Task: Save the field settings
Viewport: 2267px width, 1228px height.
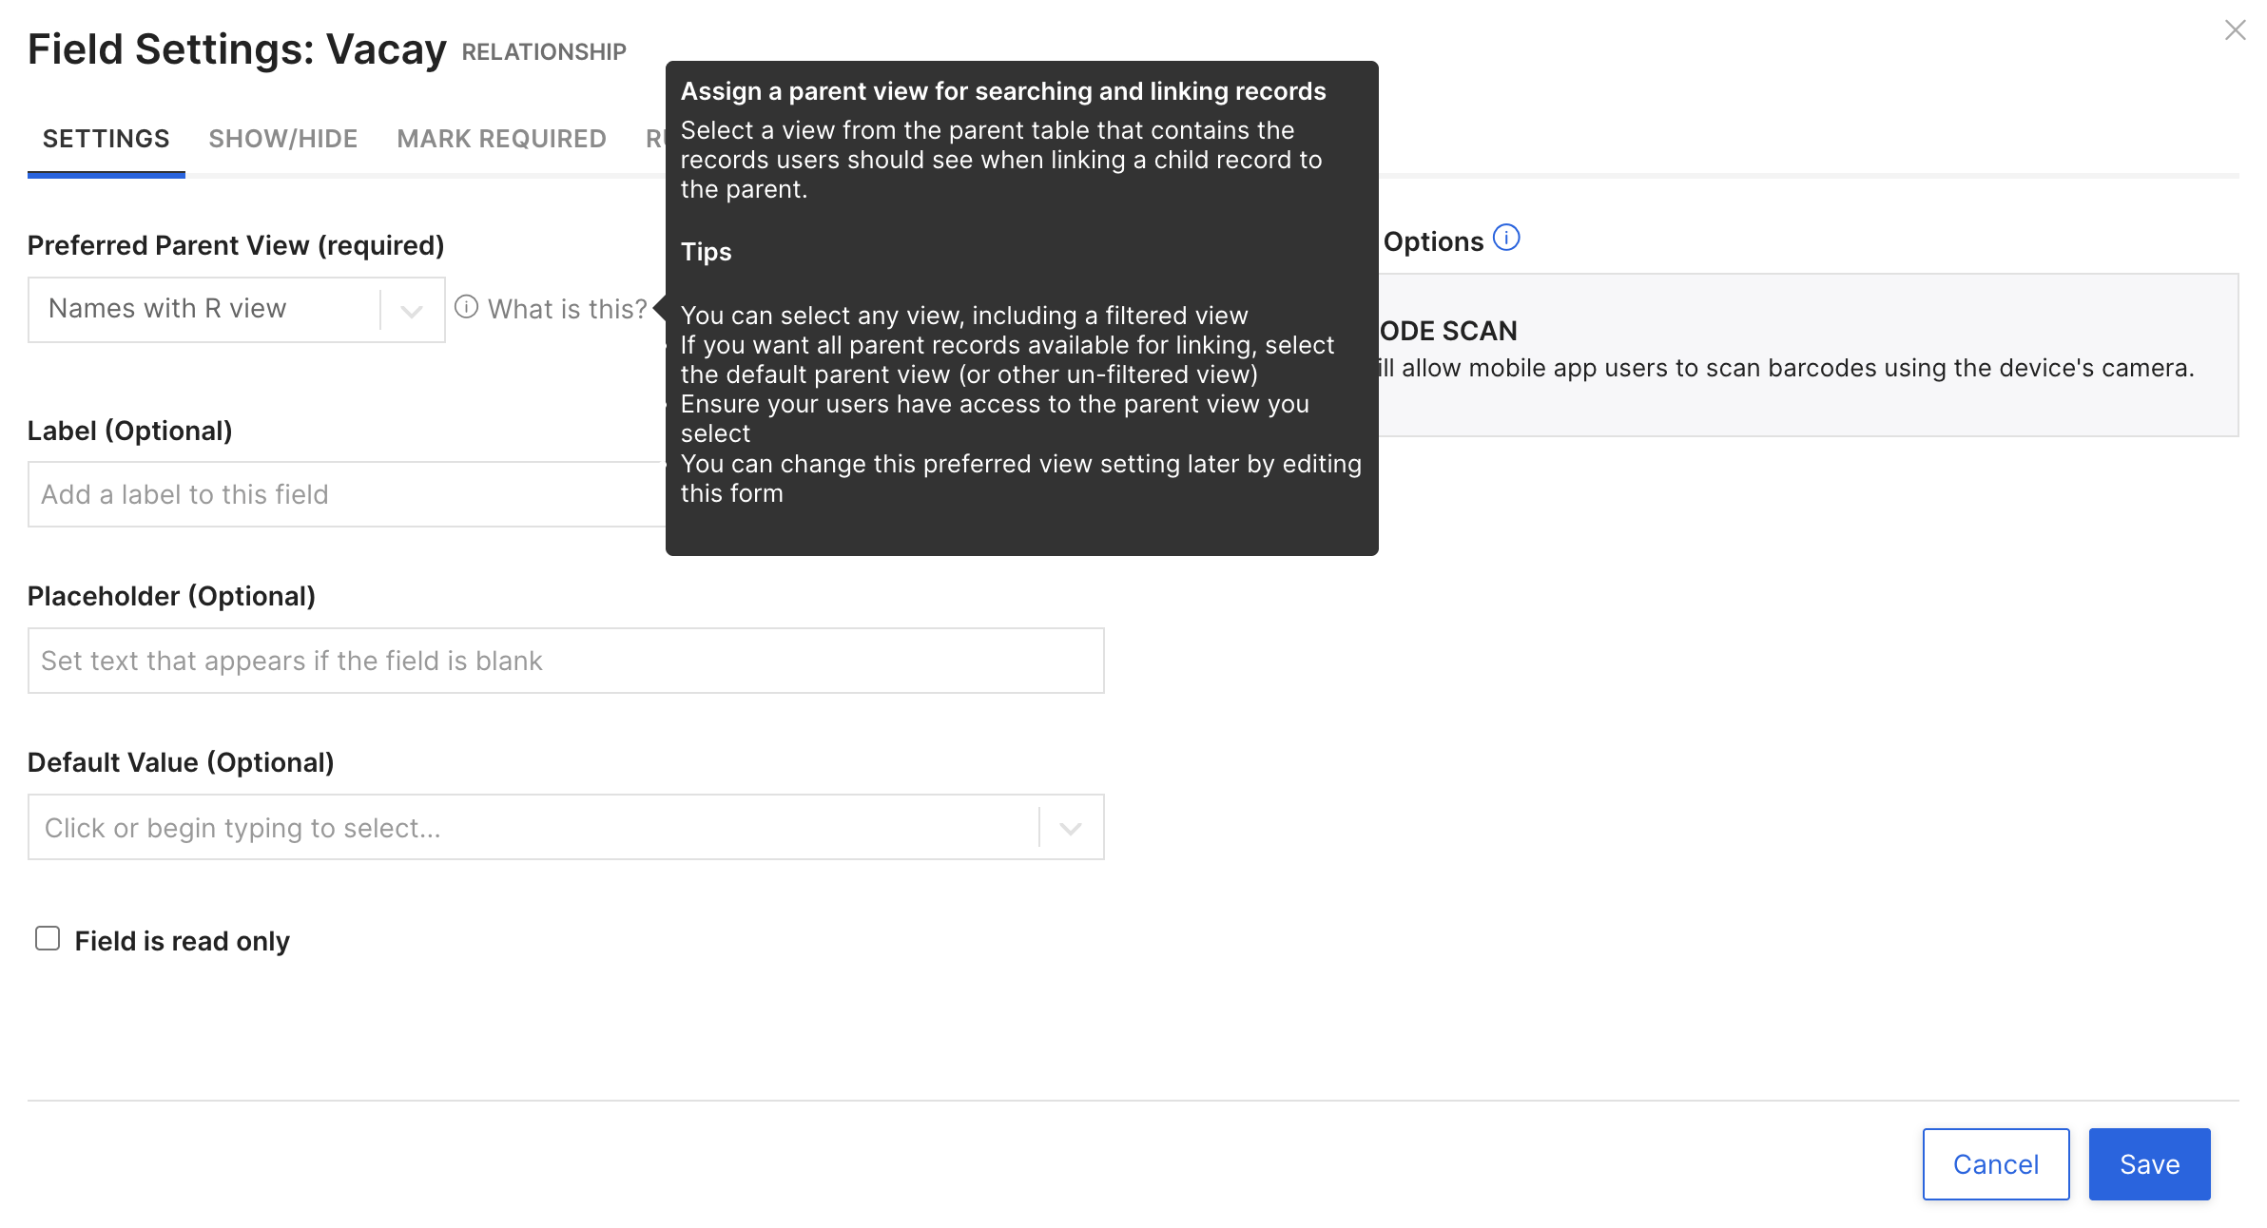Action: tap(2150, 1164)
